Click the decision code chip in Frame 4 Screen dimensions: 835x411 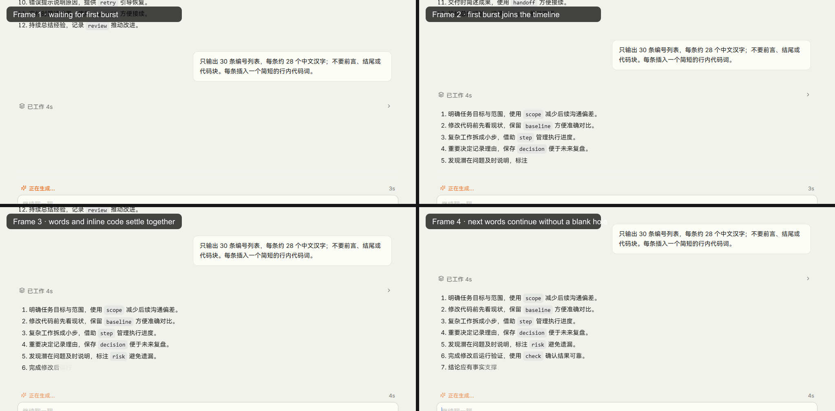point(532,333)
